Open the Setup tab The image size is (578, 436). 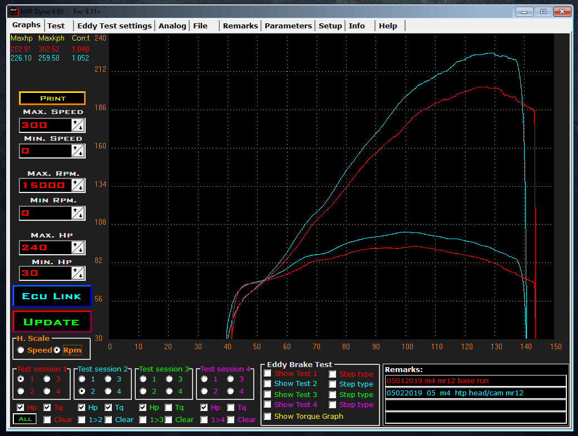[330, 26]
